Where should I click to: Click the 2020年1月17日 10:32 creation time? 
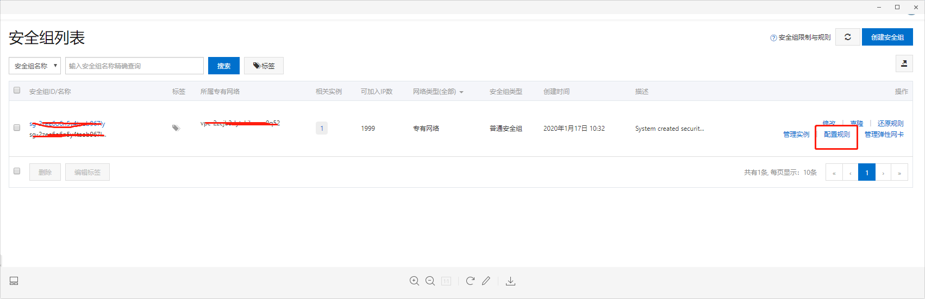(574, 129)
